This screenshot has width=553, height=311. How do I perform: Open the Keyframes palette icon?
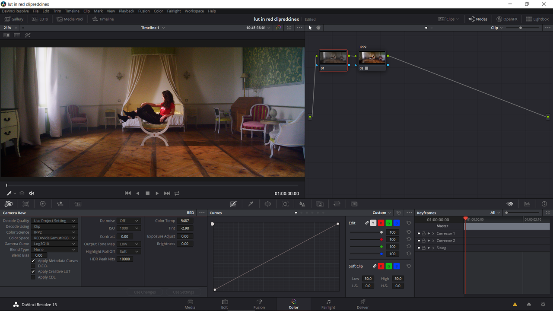point(510,204)
